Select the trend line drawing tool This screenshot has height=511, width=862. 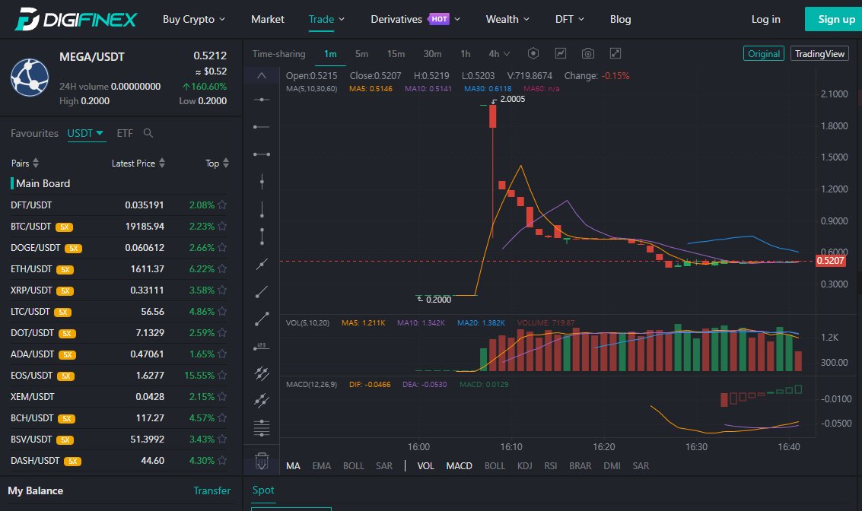coord(262,264)
